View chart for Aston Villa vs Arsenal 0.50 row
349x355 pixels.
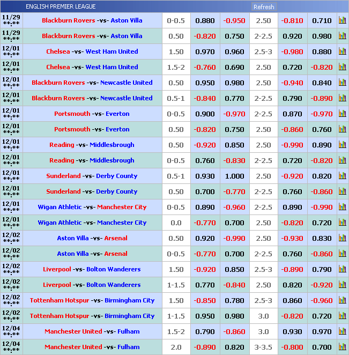tap(342, 239)
